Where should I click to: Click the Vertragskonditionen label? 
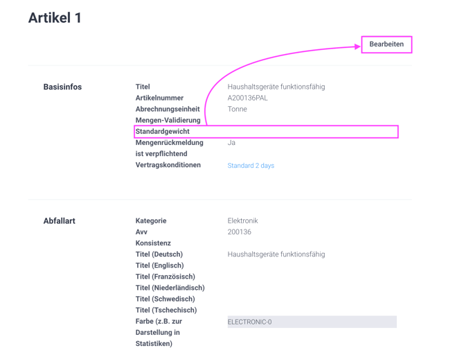point(168,165)
